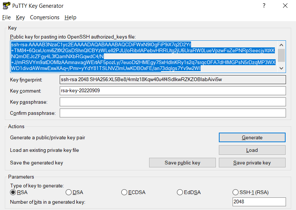Click the PuTTY Key Generator title bar icon
This screenshot has height=210, width=296.
(x=6, y=6)
